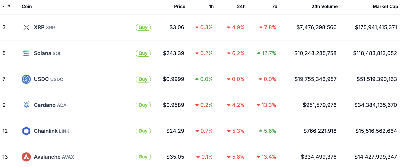This screenshot has width=400, height=167.
Task: Click the Chainlink hexagon logo
Action: [x=26, y=131]
